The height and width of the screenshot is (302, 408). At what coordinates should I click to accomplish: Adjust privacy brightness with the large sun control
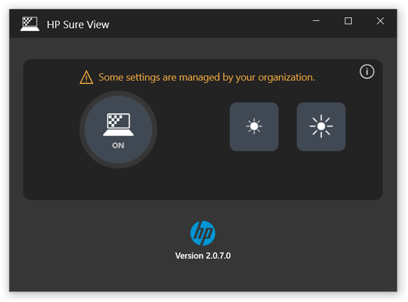(x=321, y=127)
